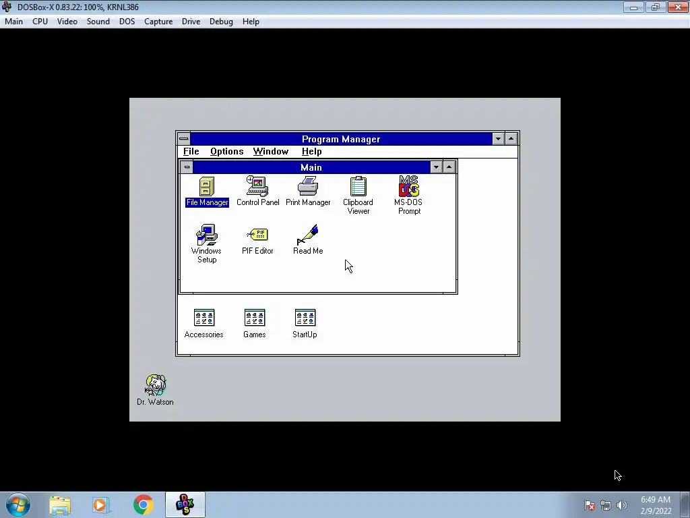Open DOSBox-X DOS menu

coord(127,22)
